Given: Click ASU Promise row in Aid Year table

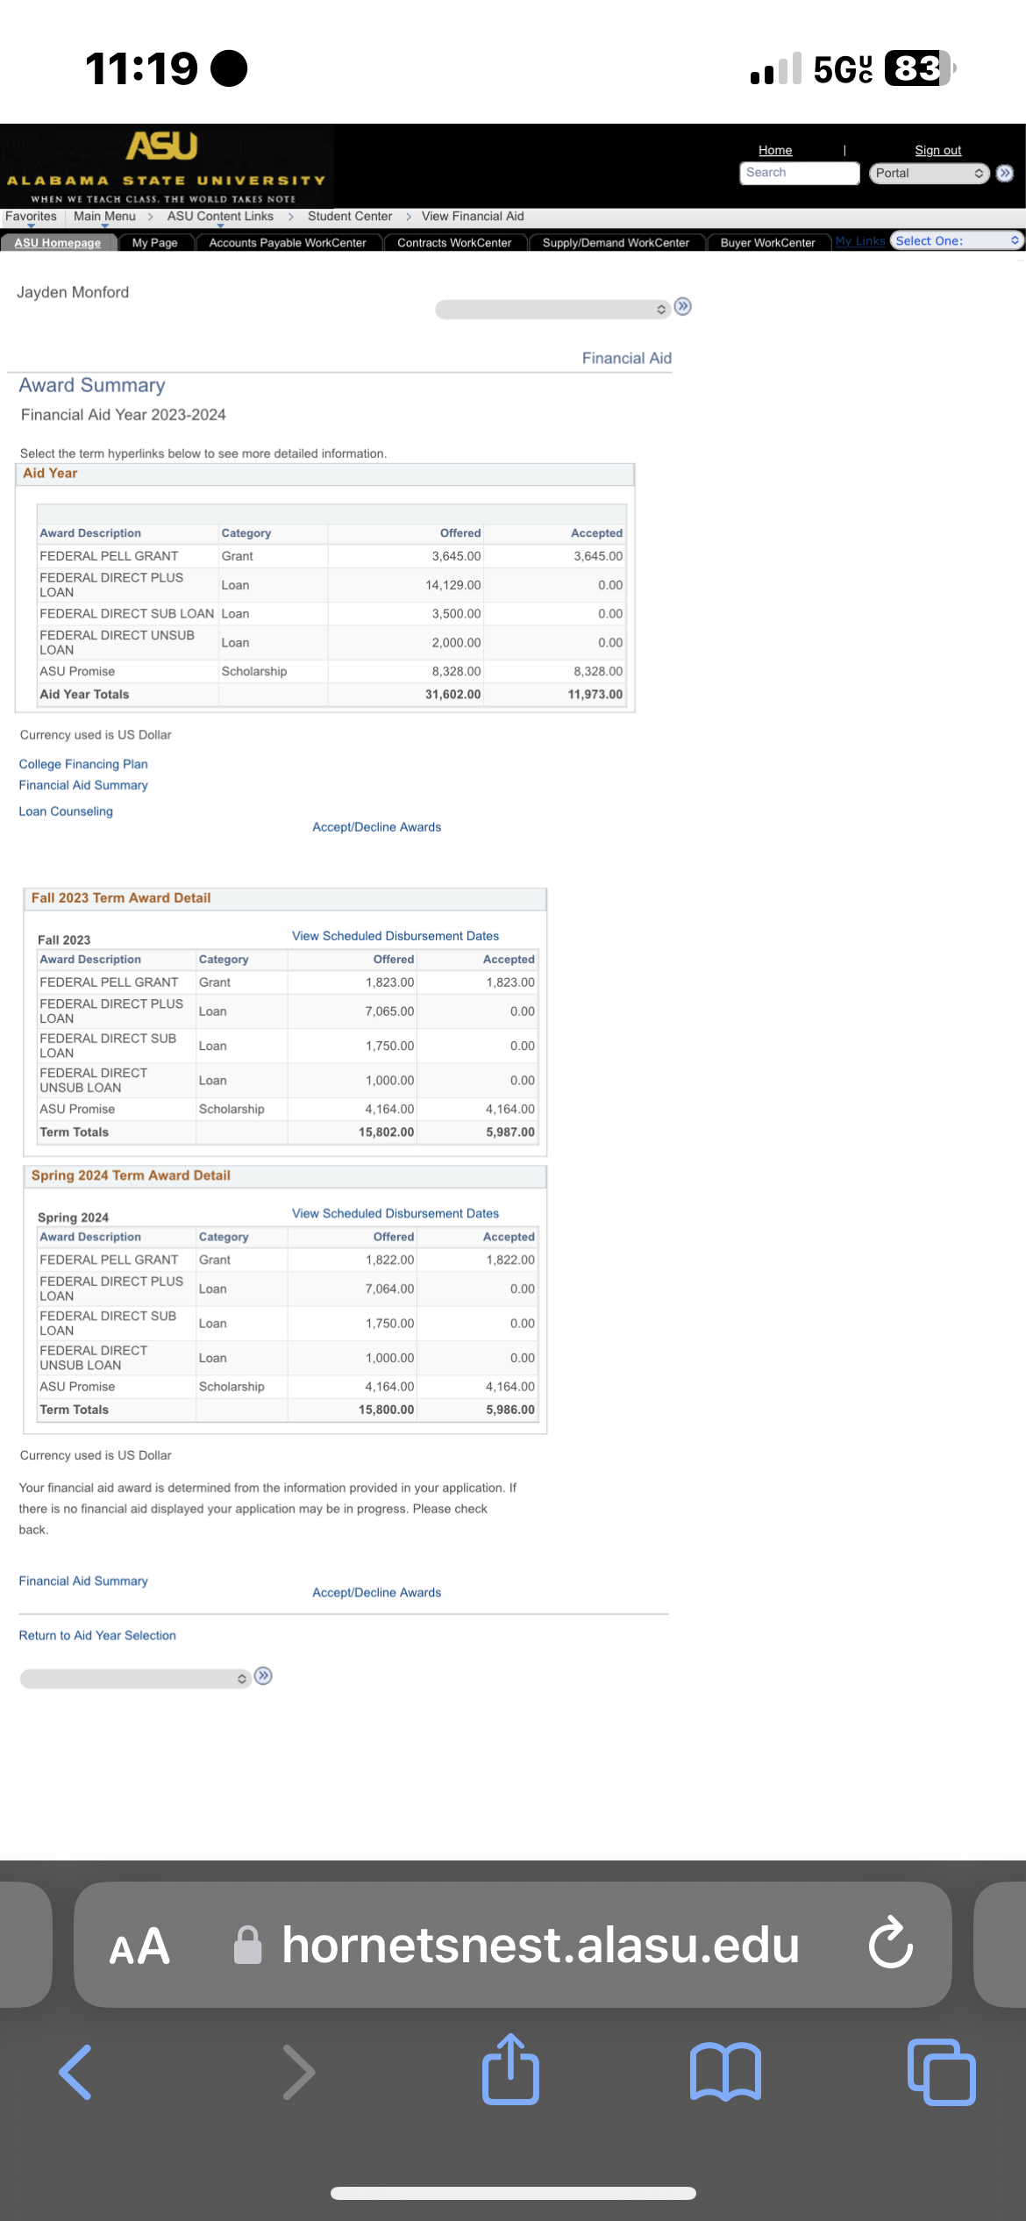Looking at the screenshot, I should click(x=331, y=671).
